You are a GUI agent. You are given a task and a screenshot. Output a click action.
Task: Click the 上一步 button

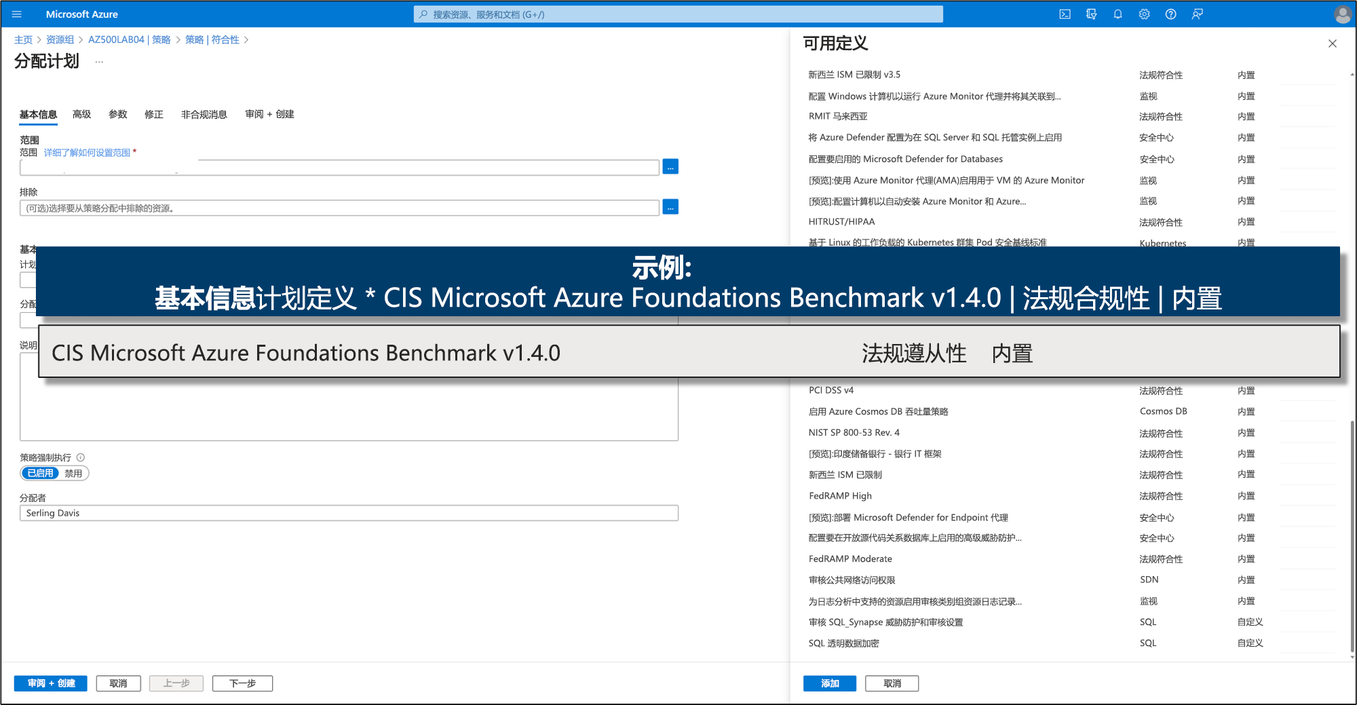pyautogui.click(x=176, y=683)
